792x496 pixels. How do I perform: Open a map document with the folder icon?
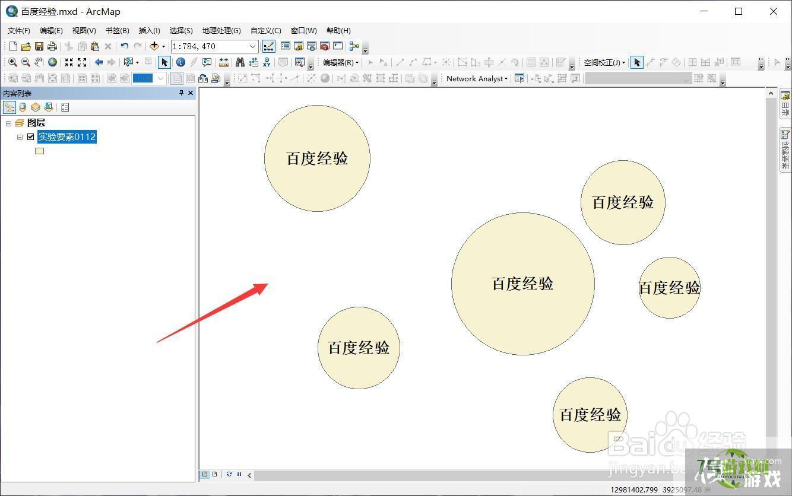26,46
